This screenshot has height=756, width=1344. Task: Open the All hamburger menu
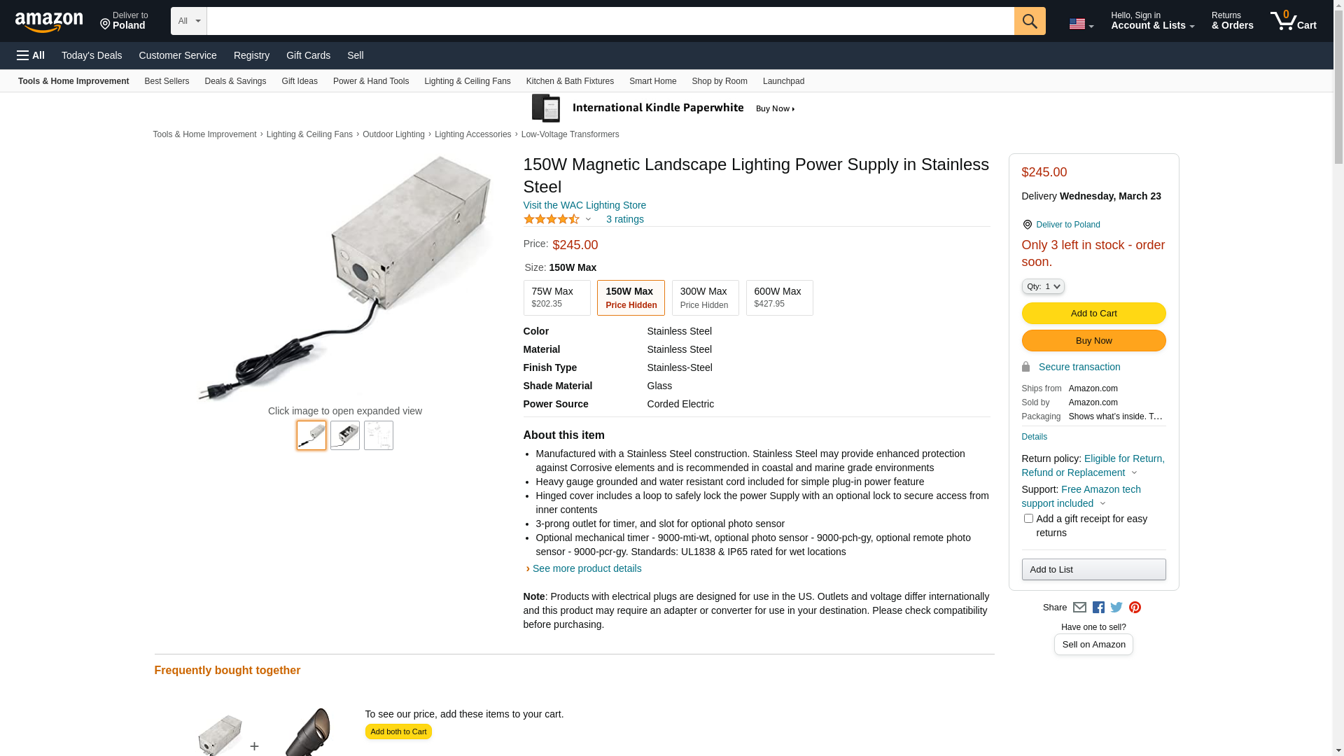tap(31, 55)
